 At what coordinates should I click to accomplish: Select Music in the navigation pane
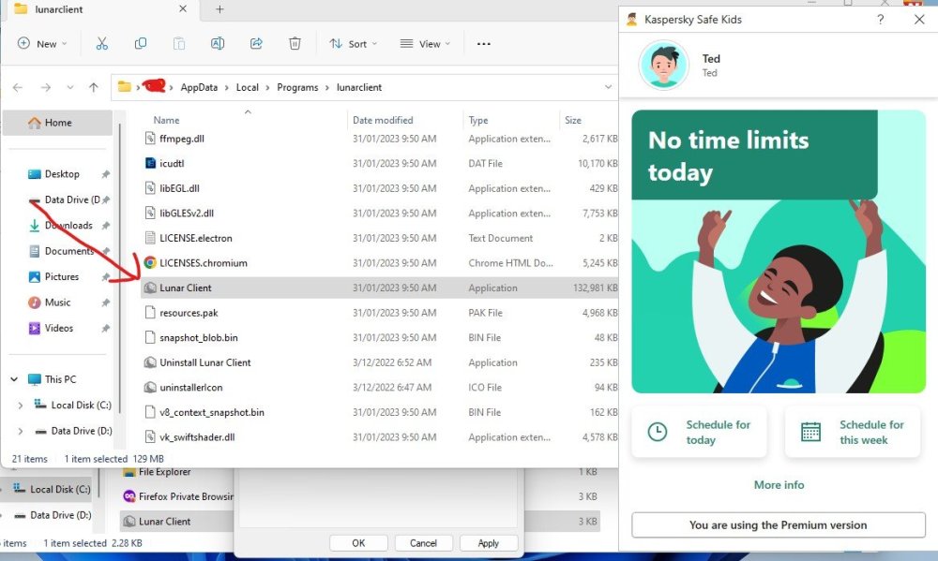pos(57,303)
